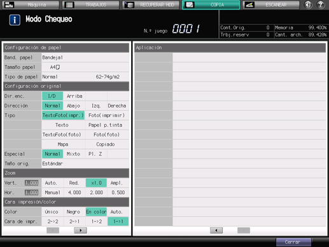Click the Aplicación panel header
Viewport: 329px width, 247px height.
(x=230, y=48)
